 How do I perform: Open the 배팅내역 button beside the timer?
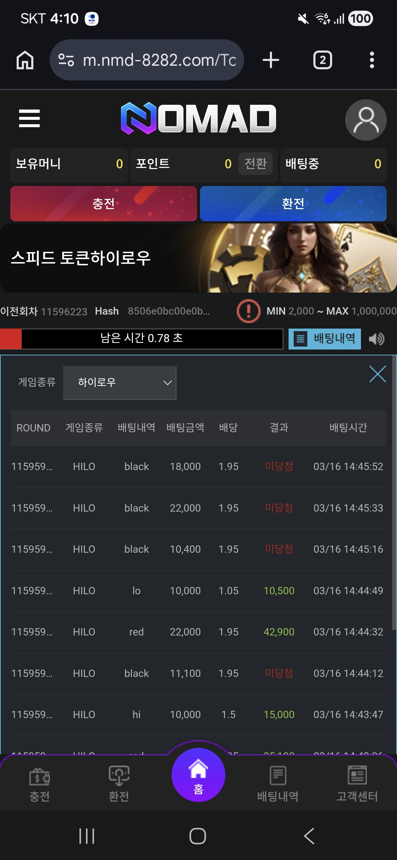pyautogui.click(x=325, y=339)
